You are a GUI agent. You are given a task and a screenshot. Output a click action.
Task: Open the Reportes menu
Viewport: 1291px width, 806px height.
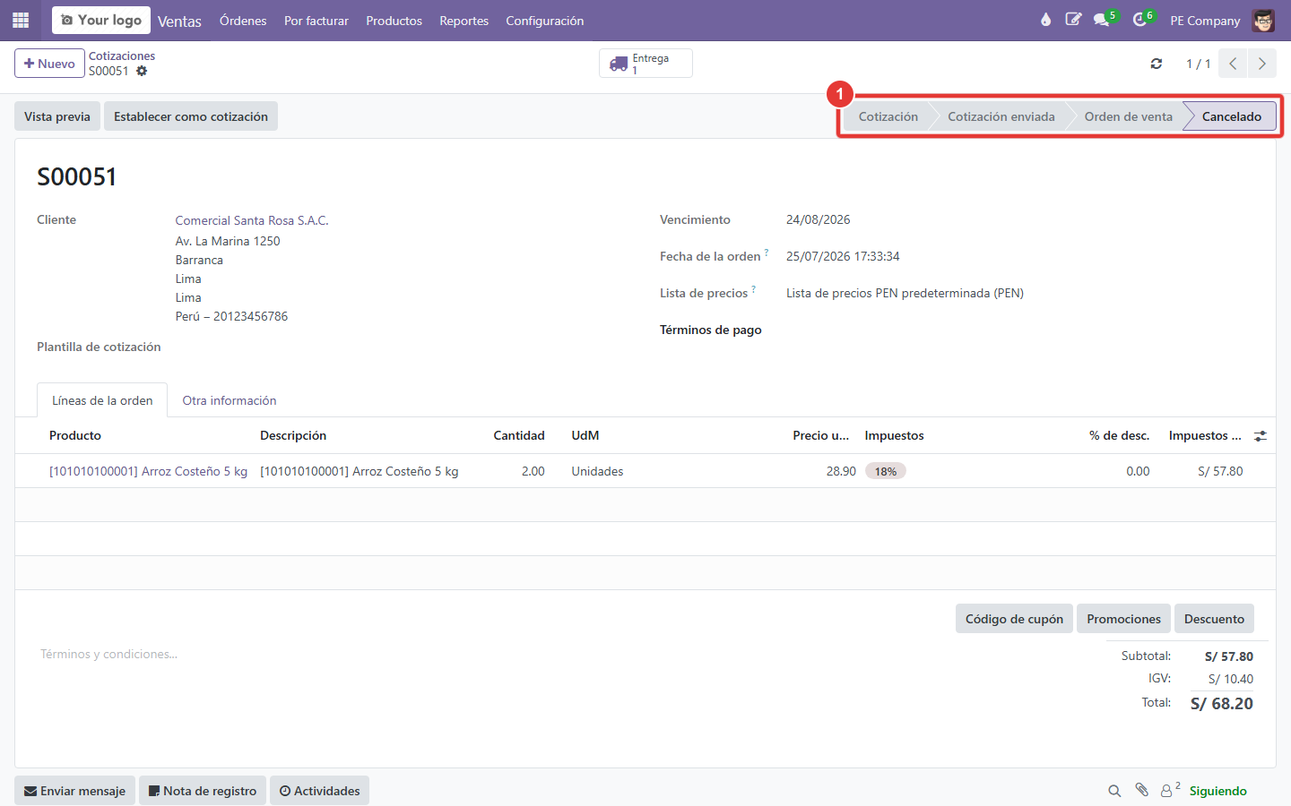[464, 21]
